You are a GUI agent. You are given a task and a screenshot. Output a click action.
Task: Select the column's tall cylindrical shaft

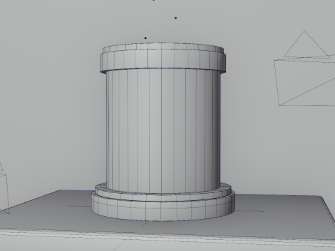coord(163,131)
